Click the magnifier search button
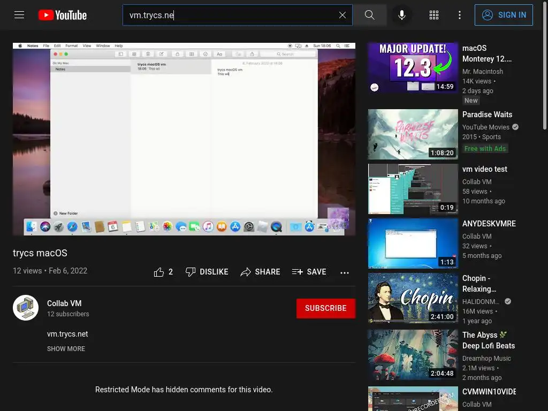 (x=369, y=15)
